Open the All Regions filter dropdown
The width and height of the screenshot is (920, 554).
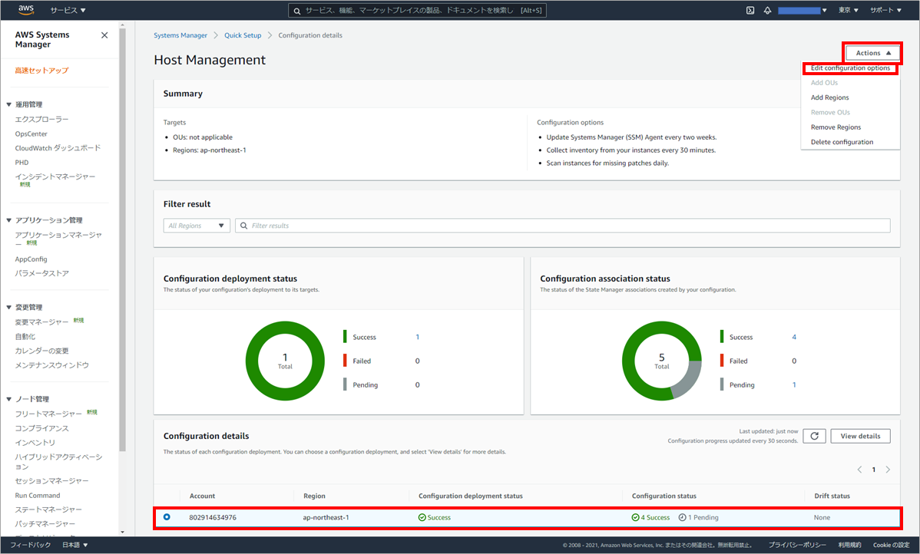click(x=197, y=226)
